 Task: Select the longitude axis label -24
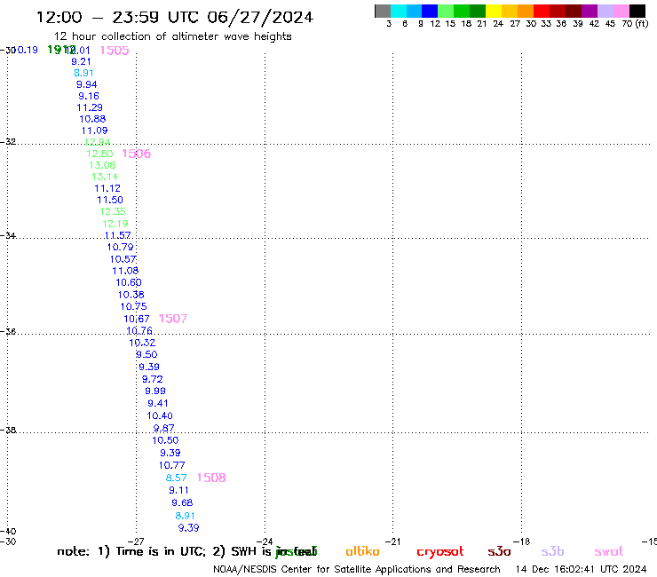265,541
